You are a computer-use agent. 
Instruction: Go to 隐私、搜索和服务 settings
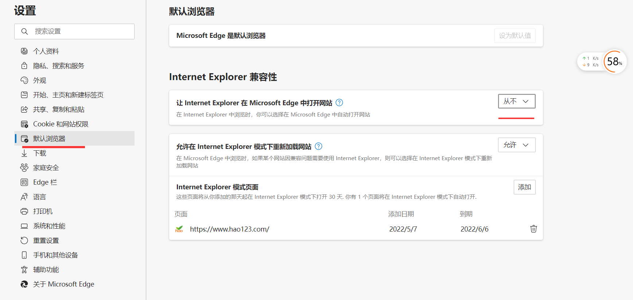pos(74,66)
